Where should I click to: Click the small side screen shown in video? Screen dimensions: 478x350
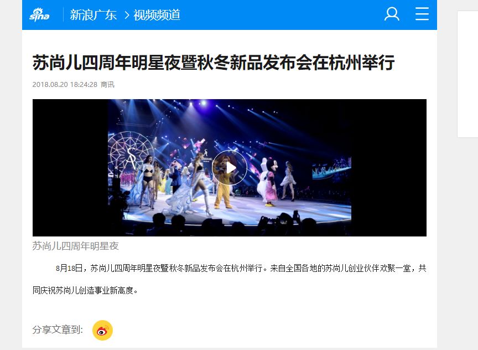tap(331, 168)
